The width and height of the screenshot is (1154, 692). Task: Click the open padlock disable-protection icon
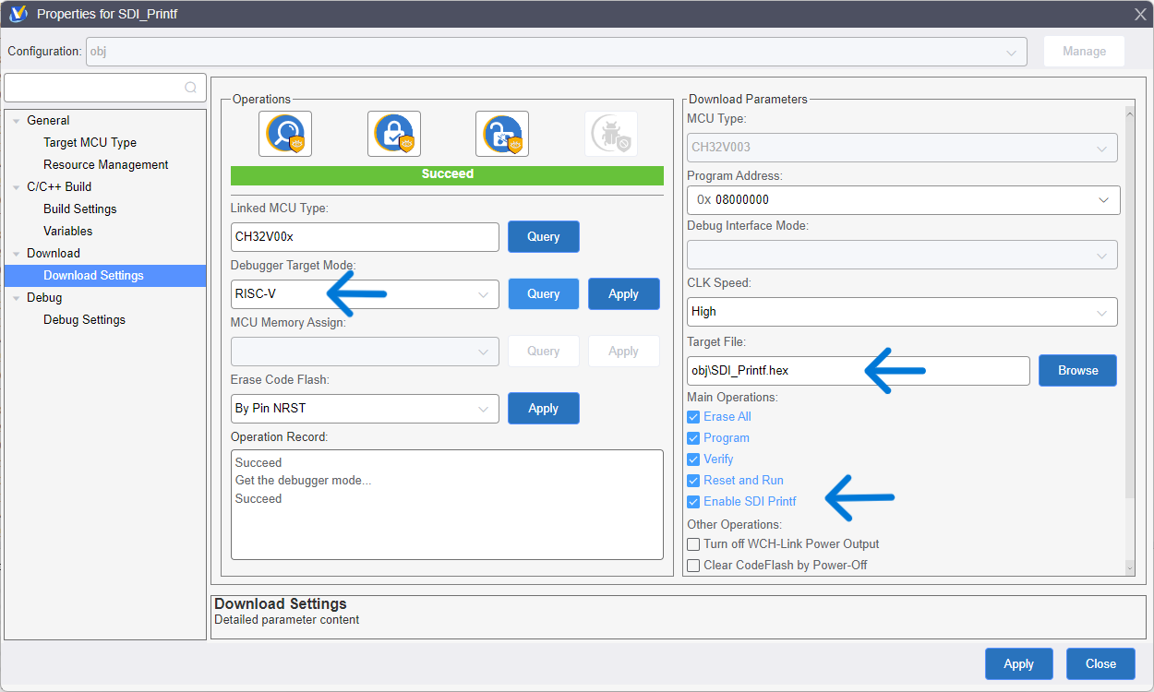point(502,134)
